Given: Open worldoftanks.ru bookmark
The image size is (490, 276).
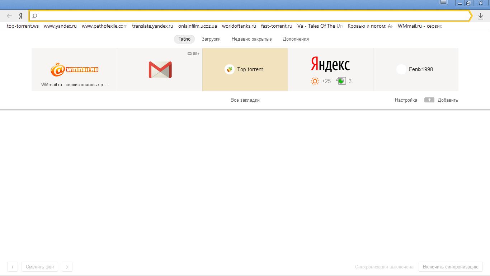Looking at the screenshot, I should tap(239, 26).
